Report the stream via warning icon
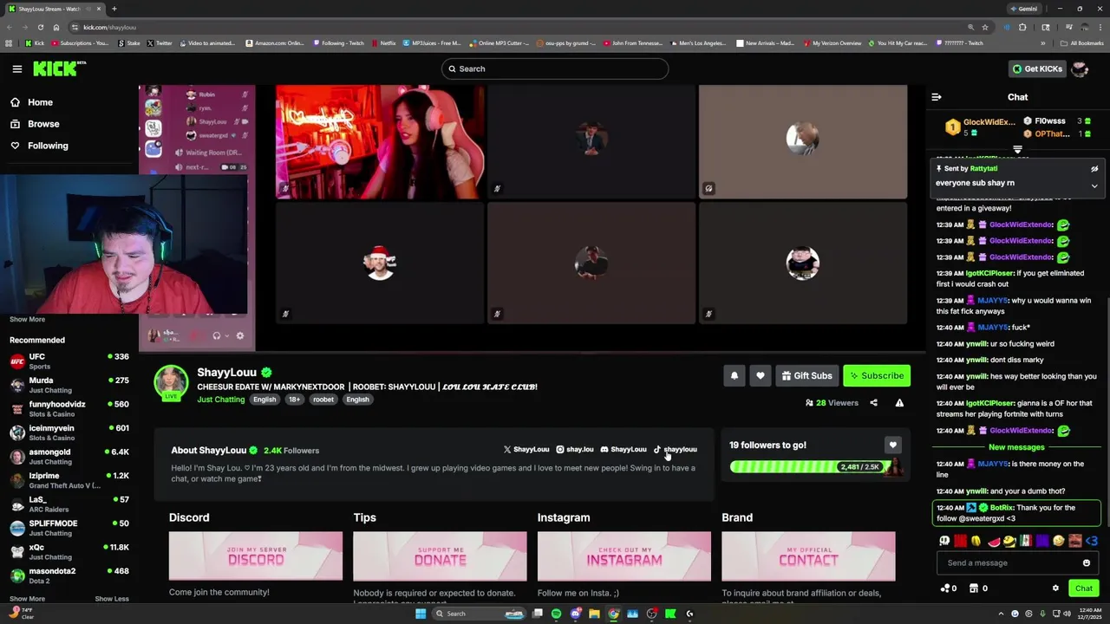 pyautogui.click(x=899, y=403)
